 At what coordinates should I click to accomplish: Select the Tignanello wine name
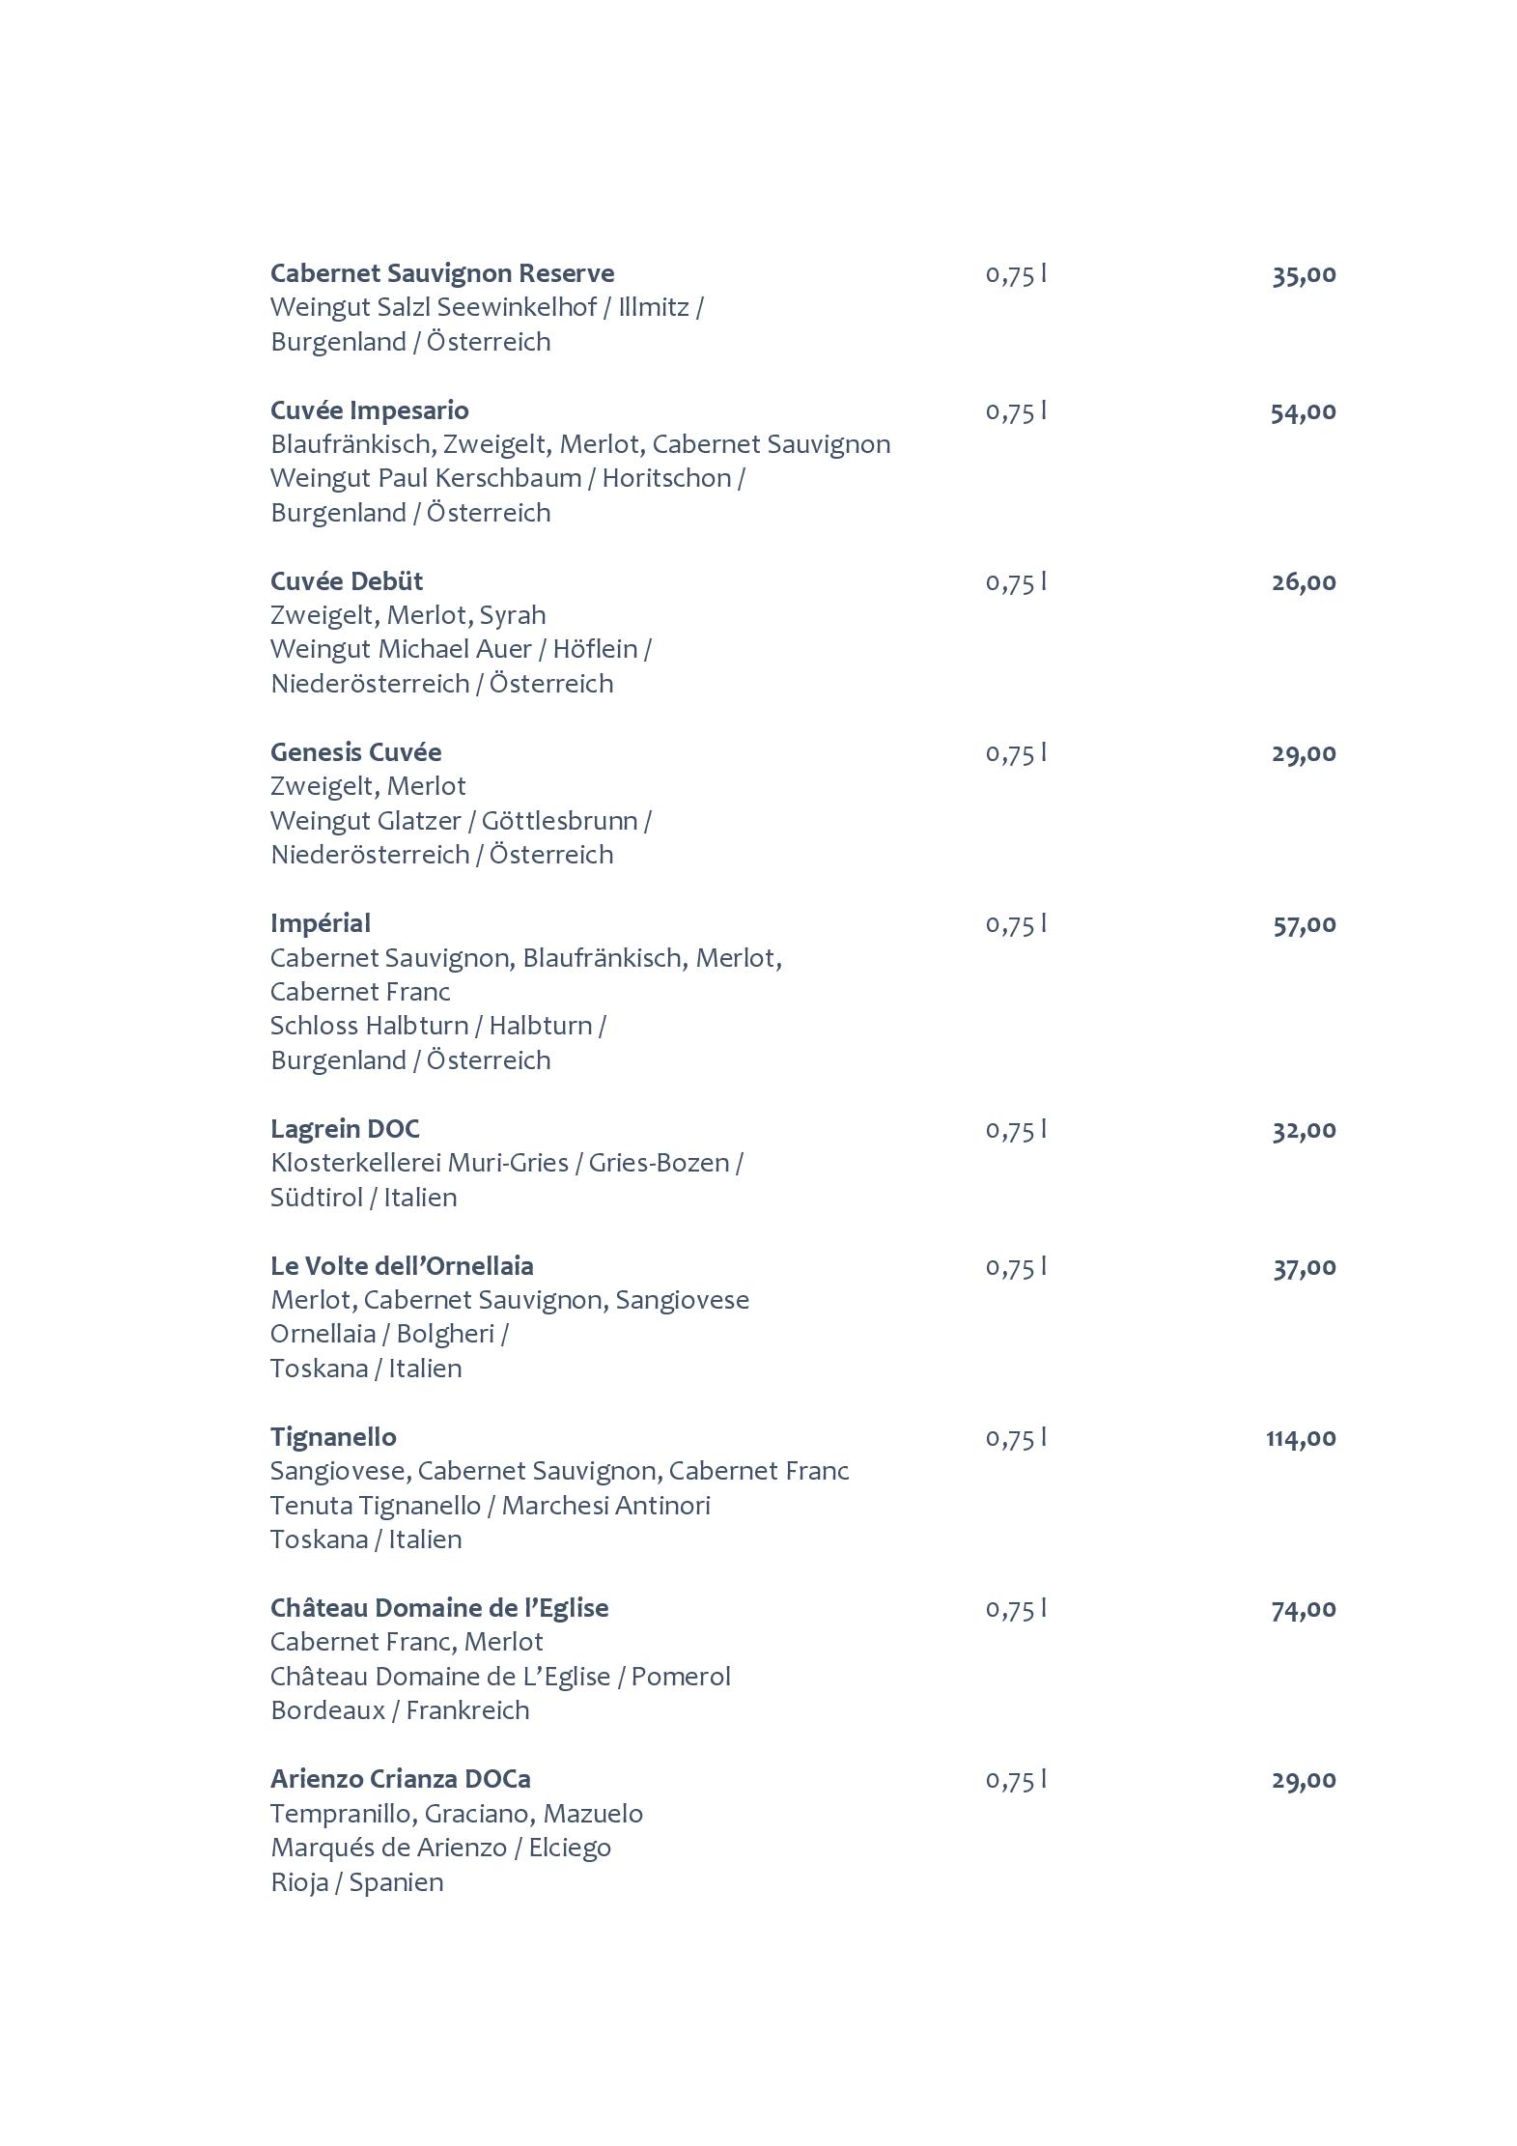[x=333, y=1437]
